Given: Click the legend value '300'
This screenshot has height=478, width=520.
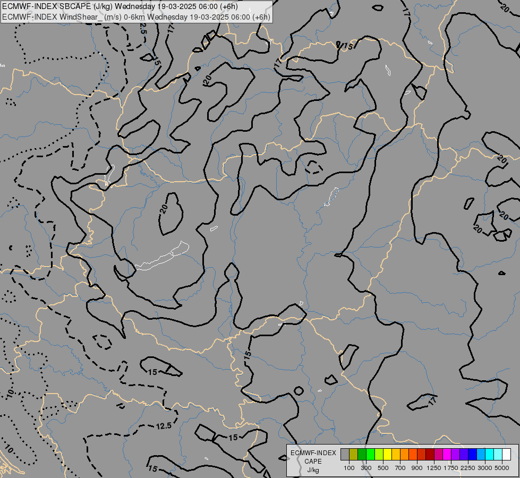Looking at the screenshot, I should click(x=366, y=468).
